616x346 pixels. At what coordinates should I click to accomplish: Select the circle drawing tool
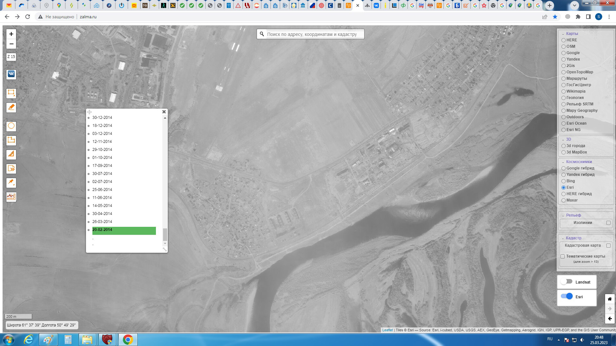coord(11,126)
